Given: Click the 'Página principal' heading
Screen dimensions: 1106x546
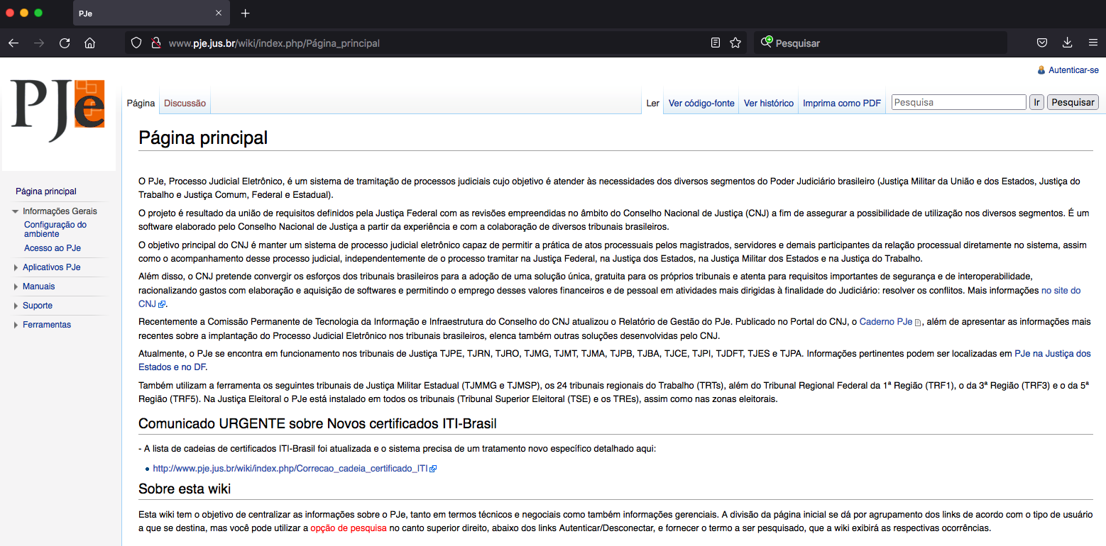Looking at the screenshot, I should (203, 138).
